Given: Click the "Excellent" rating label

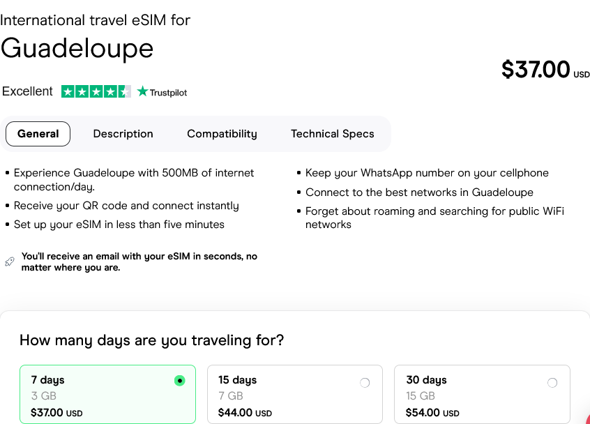Looking at the screenshot, I should 27,91.
